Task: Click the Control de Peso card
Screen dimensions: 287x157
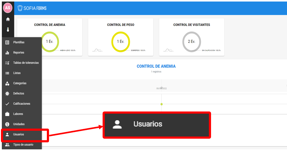Action: 120,37
